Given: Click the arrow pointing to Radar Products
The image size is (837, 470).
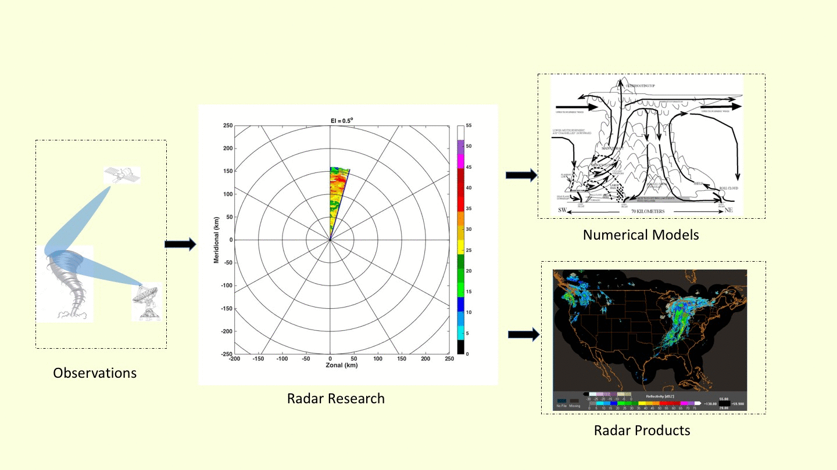Looking at the screenshot, I should [x=524, y=334].
